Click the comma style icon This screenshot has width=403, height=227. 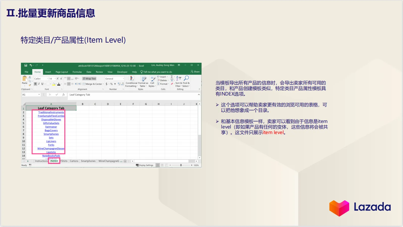[115, 84]
